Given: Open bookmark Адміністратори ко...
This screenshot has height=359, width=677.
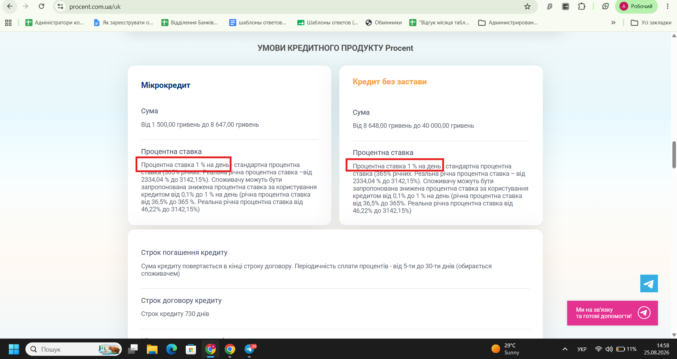Looking at the screenshot, I should tap(55, 23).
